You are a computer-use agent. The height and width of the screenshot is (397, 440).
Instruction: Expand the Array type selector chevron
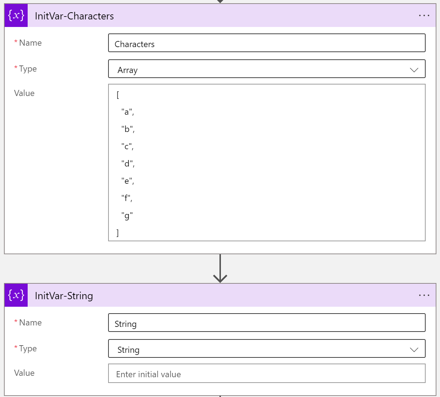[x=414, y=69]
